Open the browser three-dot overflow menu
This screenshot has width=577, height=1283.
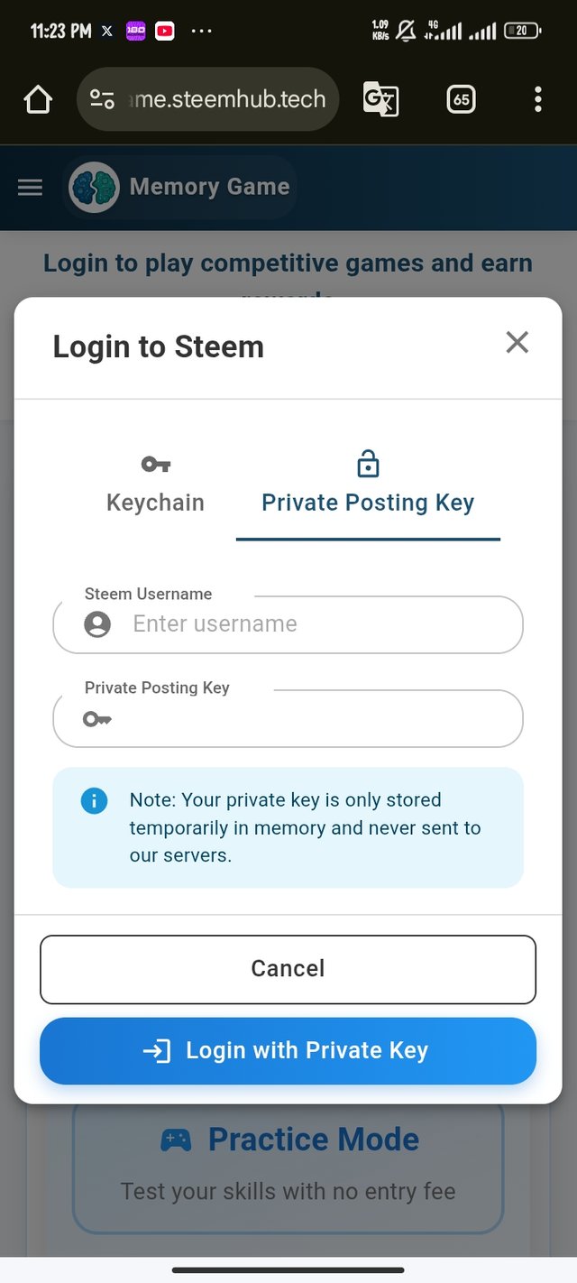(x=538, y=99)
